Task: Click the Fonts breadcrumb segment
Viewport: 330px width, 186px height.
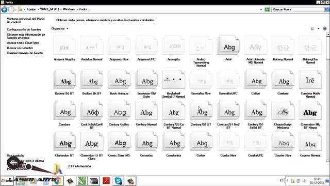Action: [x=83, y=9]
